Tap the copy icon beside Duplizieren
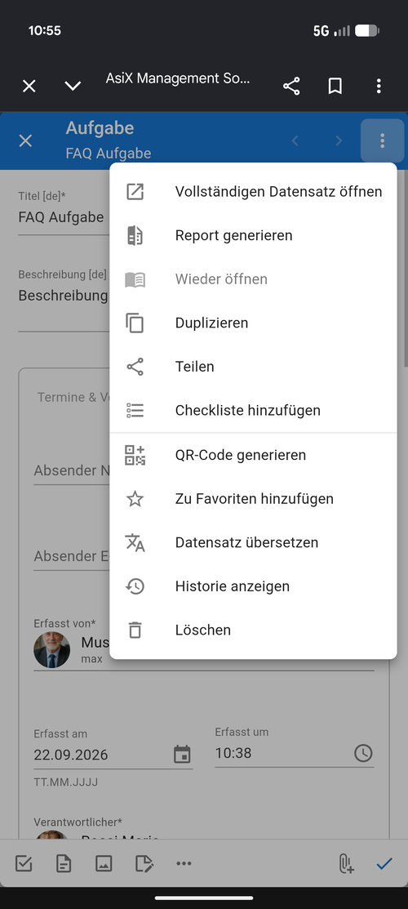Image resolution: width=408 pixels, height=909 pixels. point(135,323)
